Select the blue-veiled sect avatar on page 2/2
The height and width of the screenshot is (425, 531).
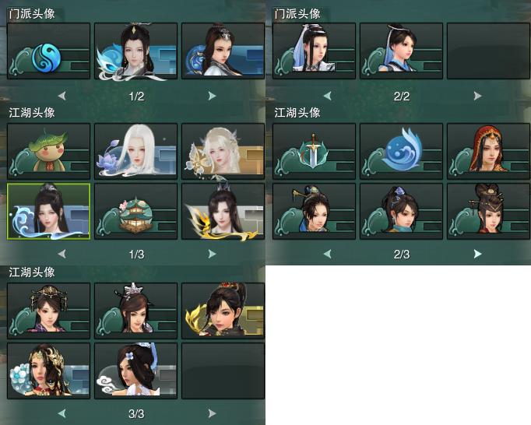(314, 51)
